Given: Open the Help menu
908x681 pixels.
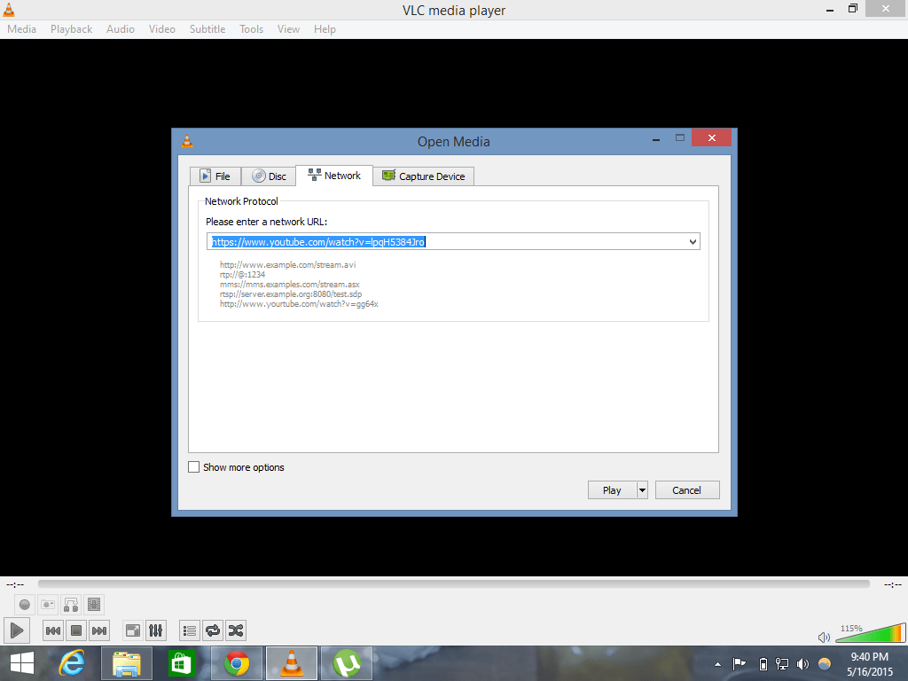Looking at the screenshot, I should pyautogui.click(x=325, y=29).
